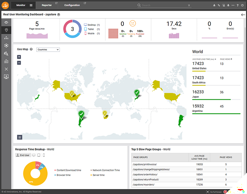The height and width of the screenshot is (194, 247).
Task: Click Mobile device legend entry
Action: click(x=92, y=33)
